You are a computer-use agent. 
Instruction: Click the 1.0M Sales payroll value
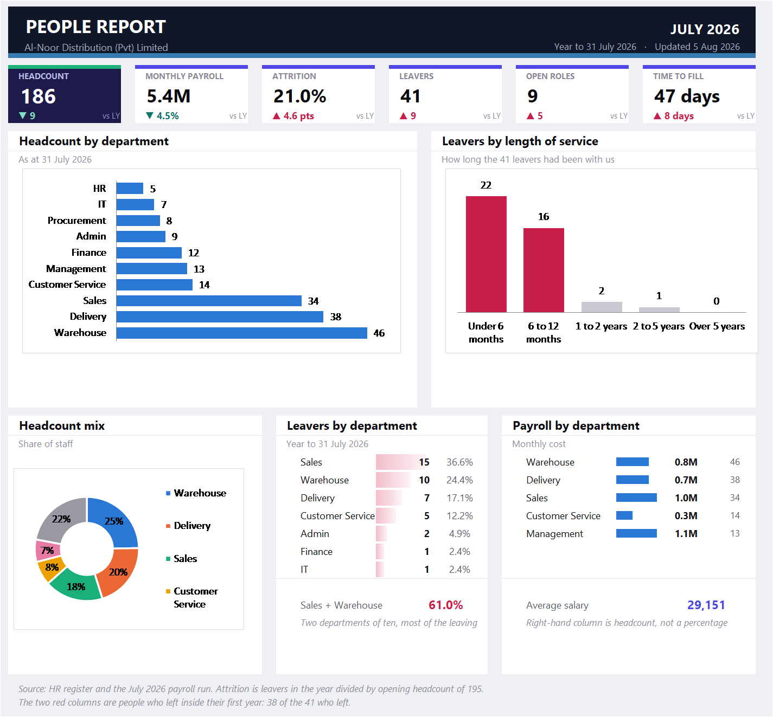tap(686, 498)
